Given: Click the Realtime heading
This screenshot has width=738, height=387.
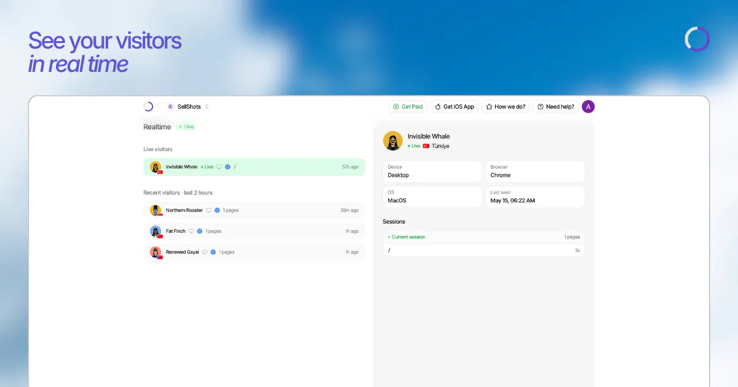Looking at the screenshot, I should pyautogui.click(x=157, y=127).
